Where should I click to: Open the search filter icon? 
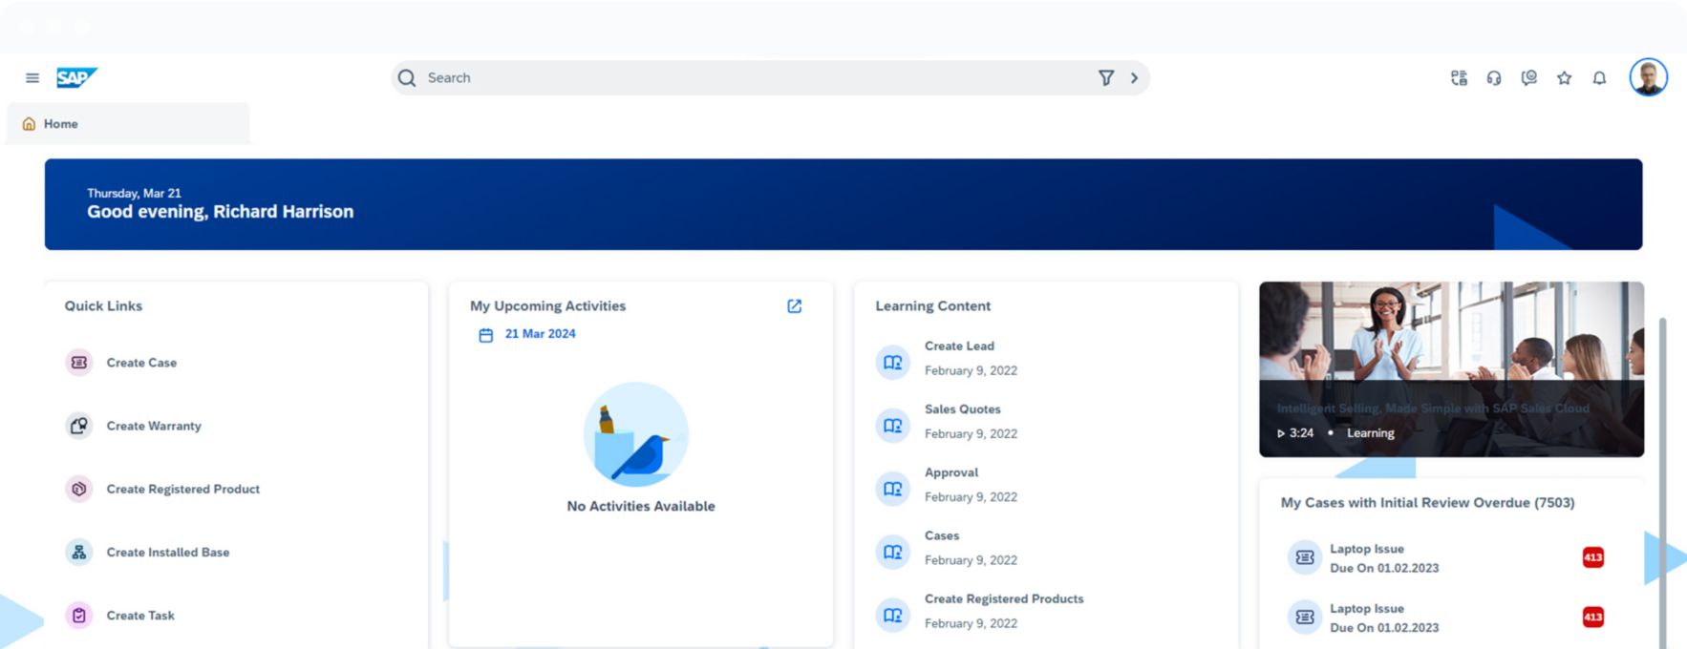click(x=1105, y=78)
